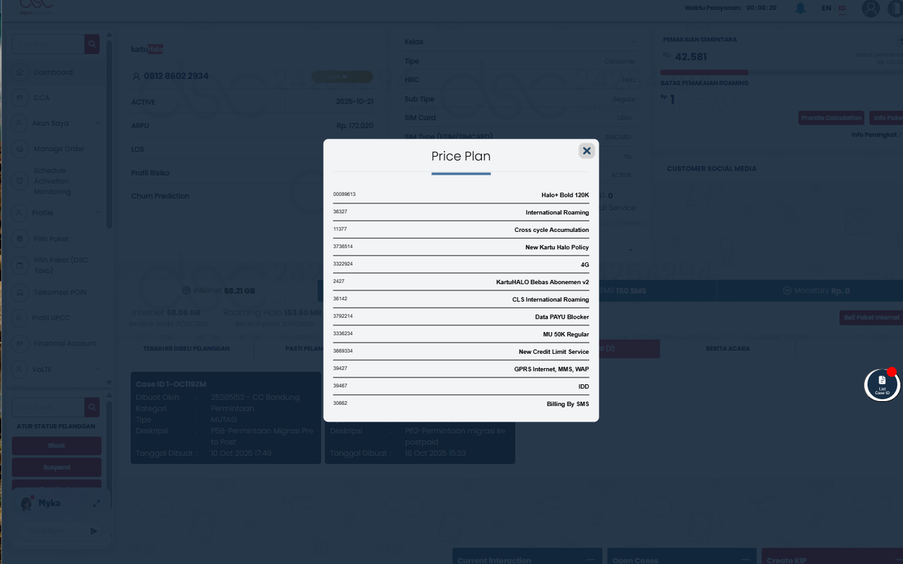The image size is (903, 564).
Task: Click Data PAYU Blocker entry
Action: (x=461, y=317)
